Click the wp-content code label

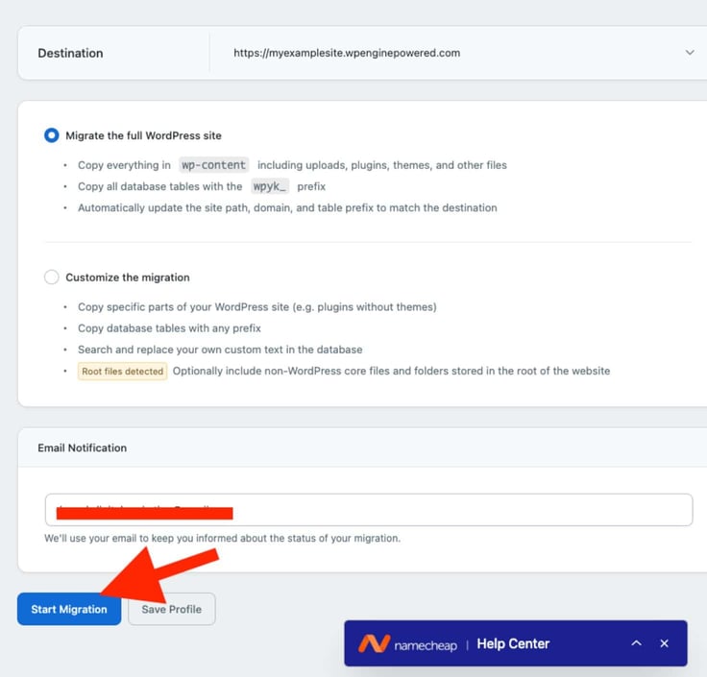click(213, 165)
